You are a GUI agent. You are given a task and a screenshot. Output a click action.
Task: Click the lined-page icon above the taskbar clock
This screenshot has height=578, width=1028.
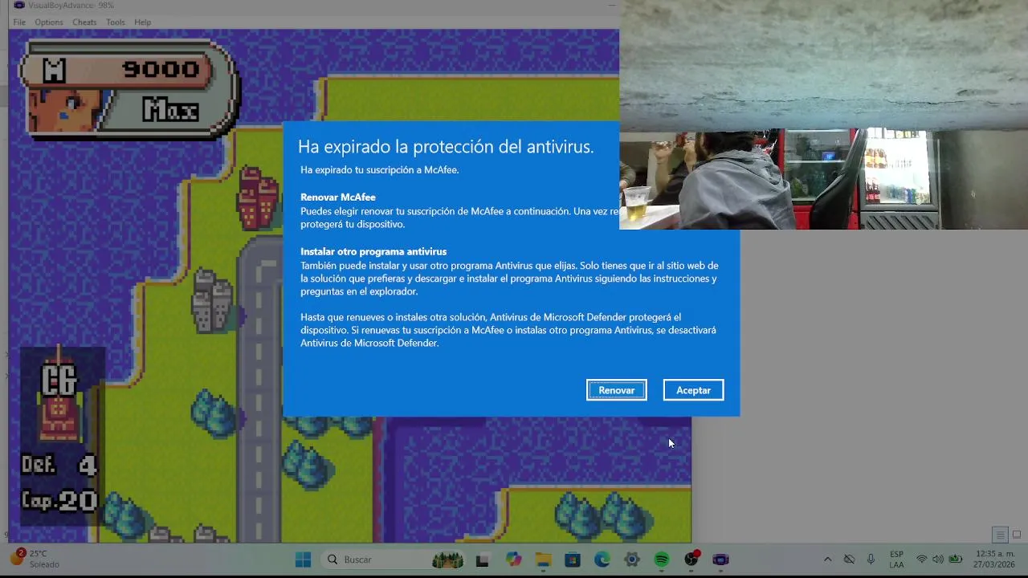point(1000,535)
